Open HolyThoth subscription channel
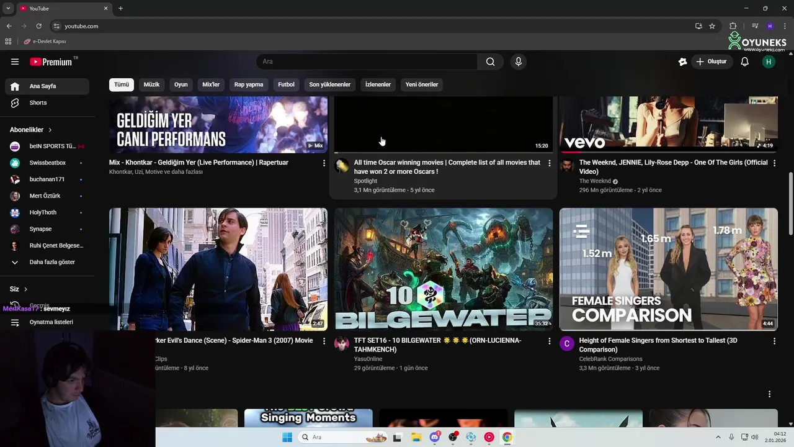Screen dimensions: 794x447 click(47, 212)
